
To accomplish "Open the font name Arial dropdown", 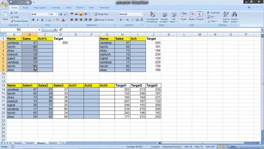I will tap(48, 14).
